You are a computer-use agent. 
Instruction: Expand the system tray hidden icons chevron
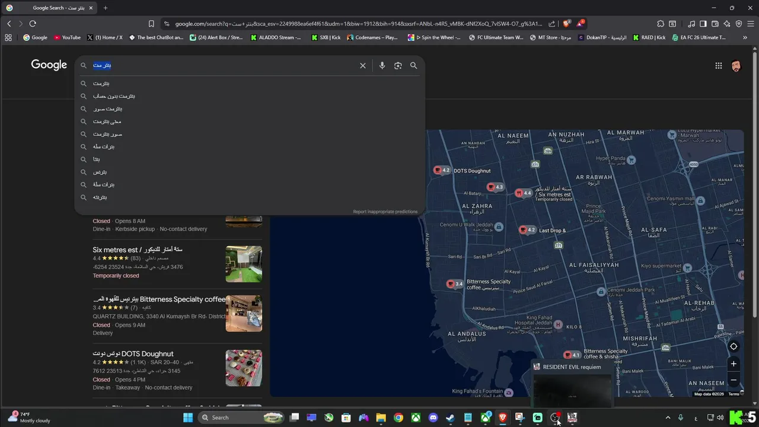(x=668, y=418)
